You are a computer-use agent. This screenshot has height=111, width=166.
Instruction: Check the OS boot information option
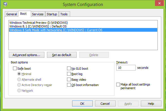[69, 85]
